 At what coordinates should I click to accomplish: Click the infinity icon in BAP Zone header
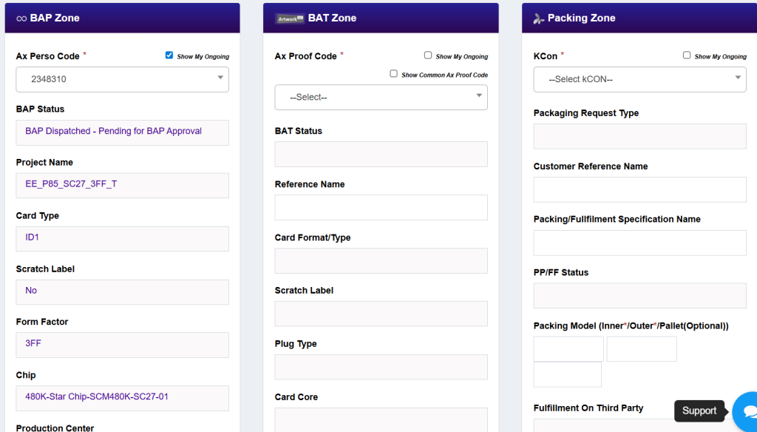(x=21, y=18)
